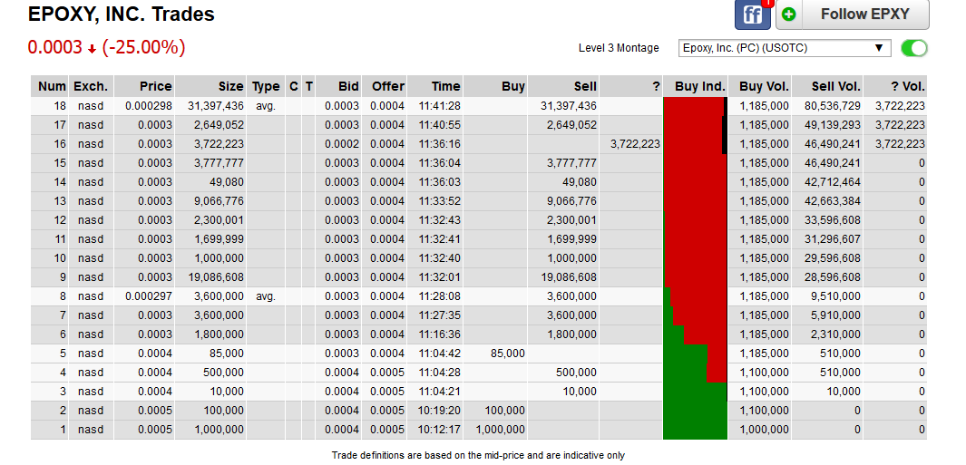Open the Epoxy, Inc. (PC) (USOTC) dropdown
The image size is (966, 465).
[785, 48]
